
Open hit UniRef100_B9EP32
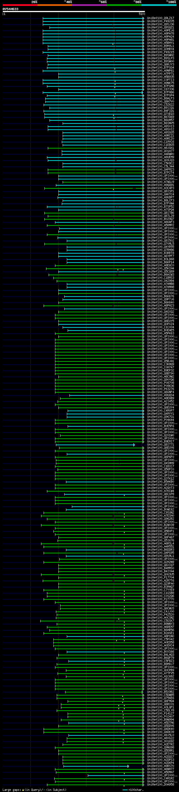161,371
